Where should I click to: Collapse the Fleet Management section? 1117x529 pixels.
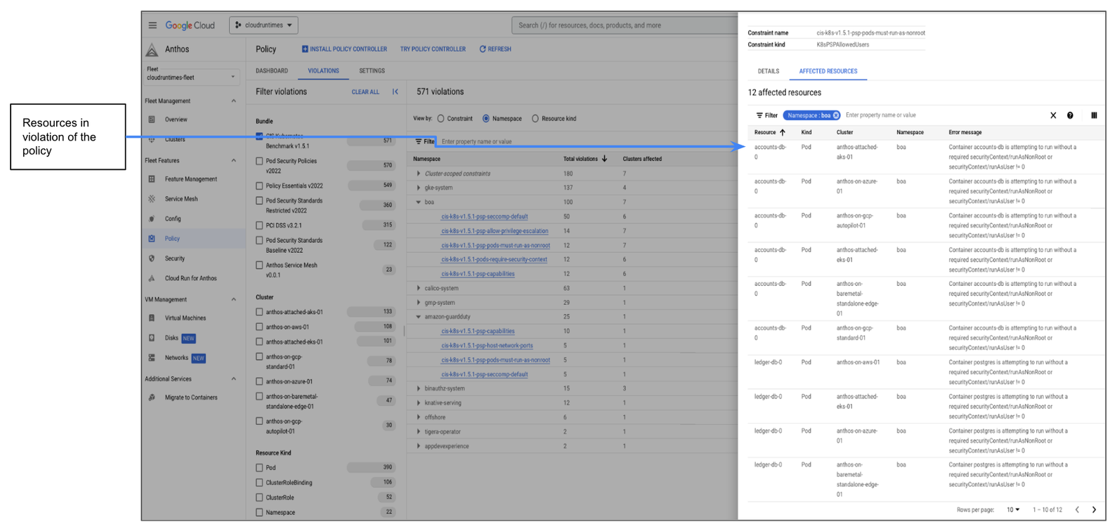pyautogui.click(x=234, y=101)
